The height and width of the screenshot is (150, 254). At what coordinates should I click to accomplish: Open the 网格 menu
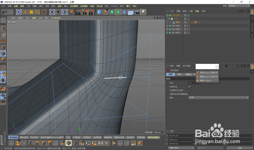pos(35,6)
